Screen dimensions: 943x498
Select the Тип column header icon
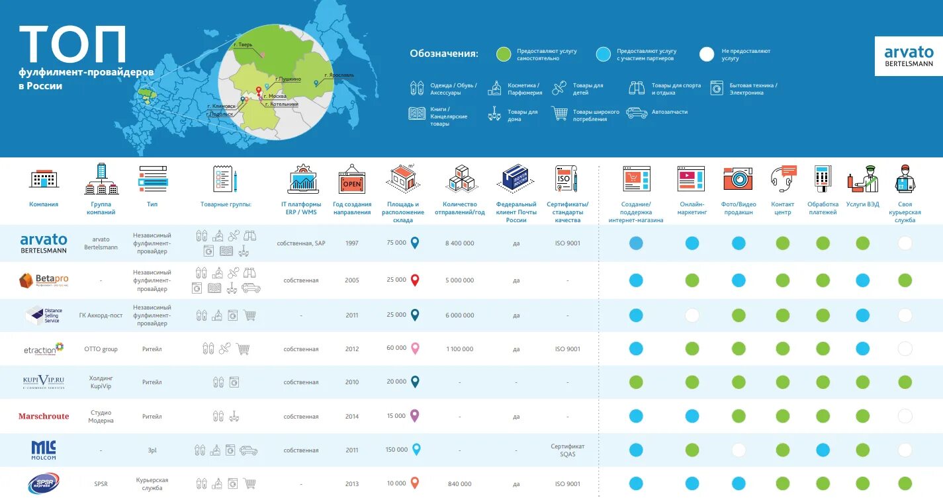click(x=152, y=179)
